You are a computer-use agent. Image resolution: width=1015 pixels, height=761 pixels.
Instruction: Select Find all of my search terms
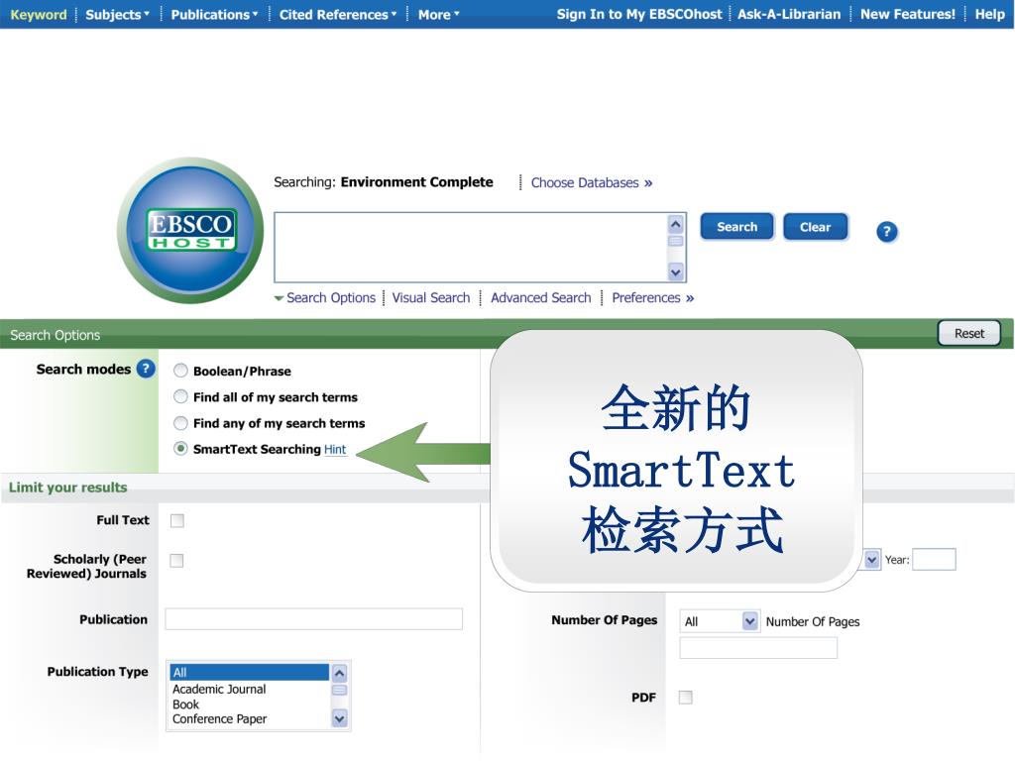tap(180, 396)
